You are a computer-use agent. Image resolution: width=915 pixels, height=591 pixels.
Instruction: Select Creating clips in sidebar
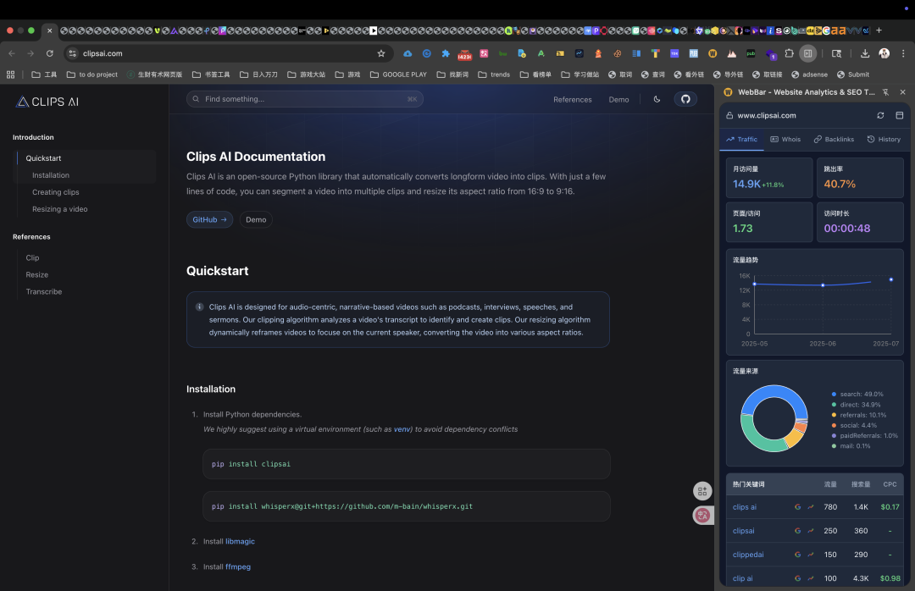click(x=55, y=192)
